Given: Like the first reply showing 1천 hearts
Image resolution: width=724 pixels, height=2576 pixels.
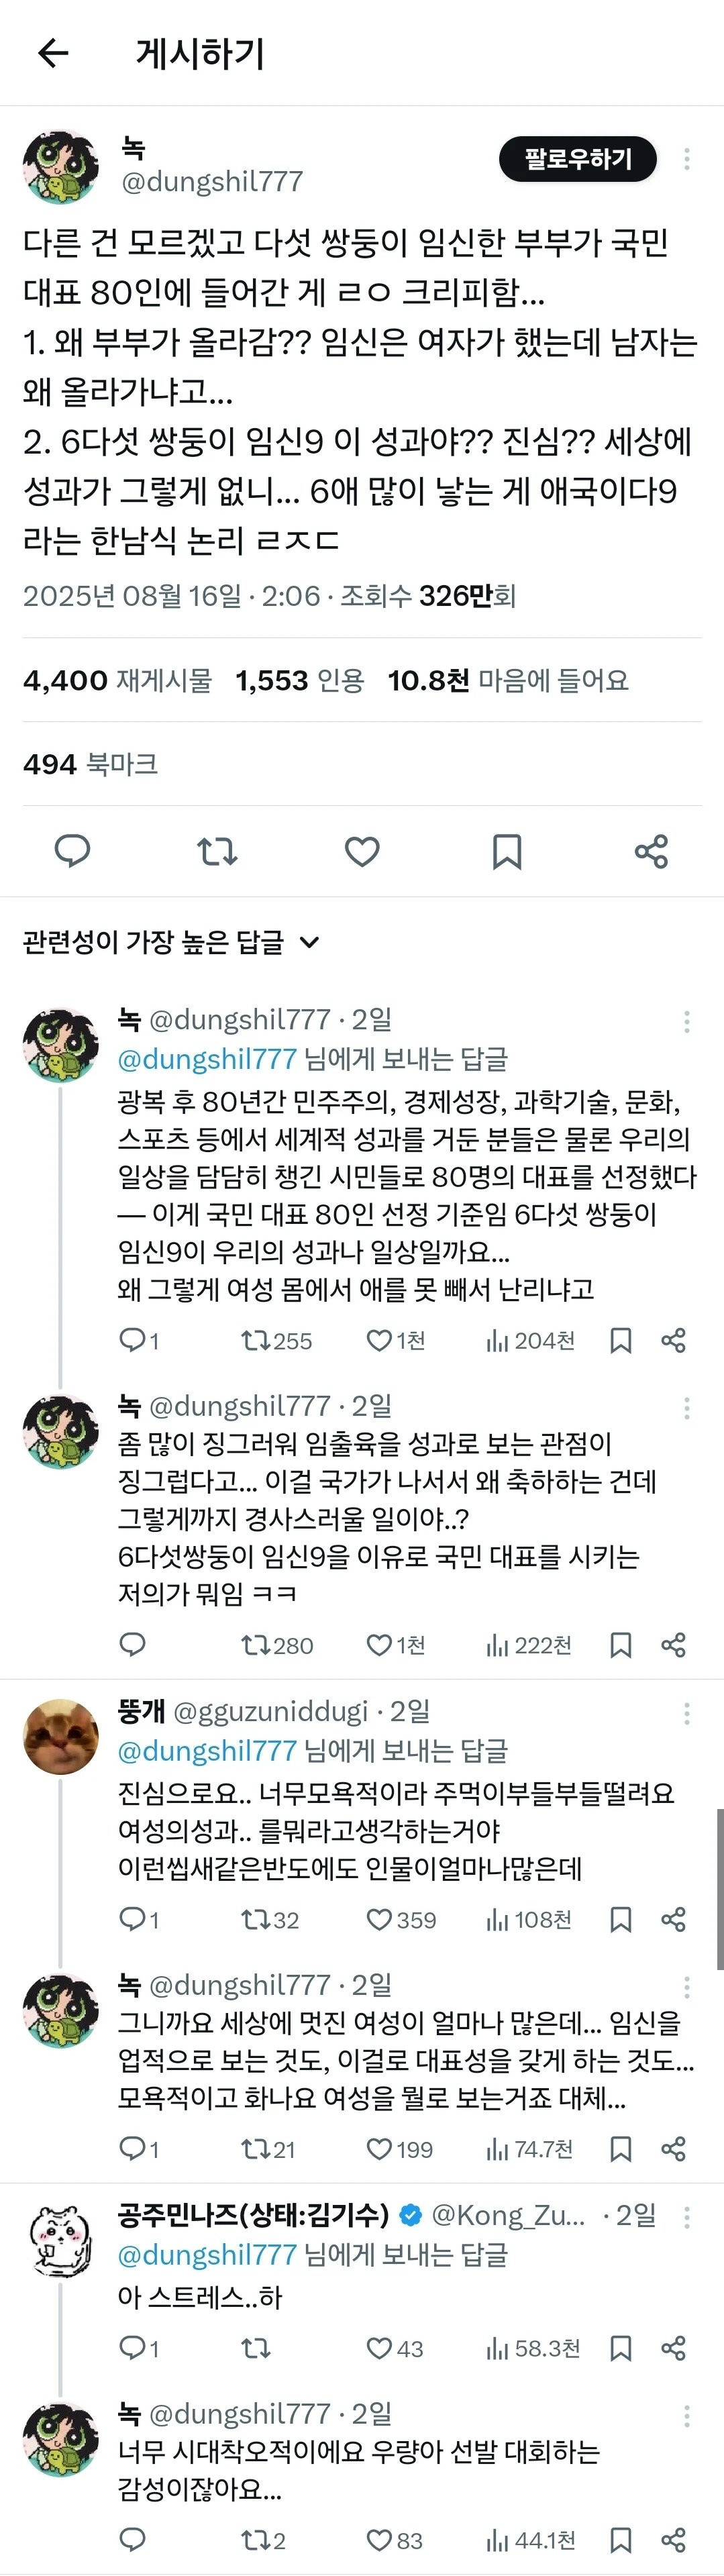Looking at the screenshot, I should coord(380,1340).
